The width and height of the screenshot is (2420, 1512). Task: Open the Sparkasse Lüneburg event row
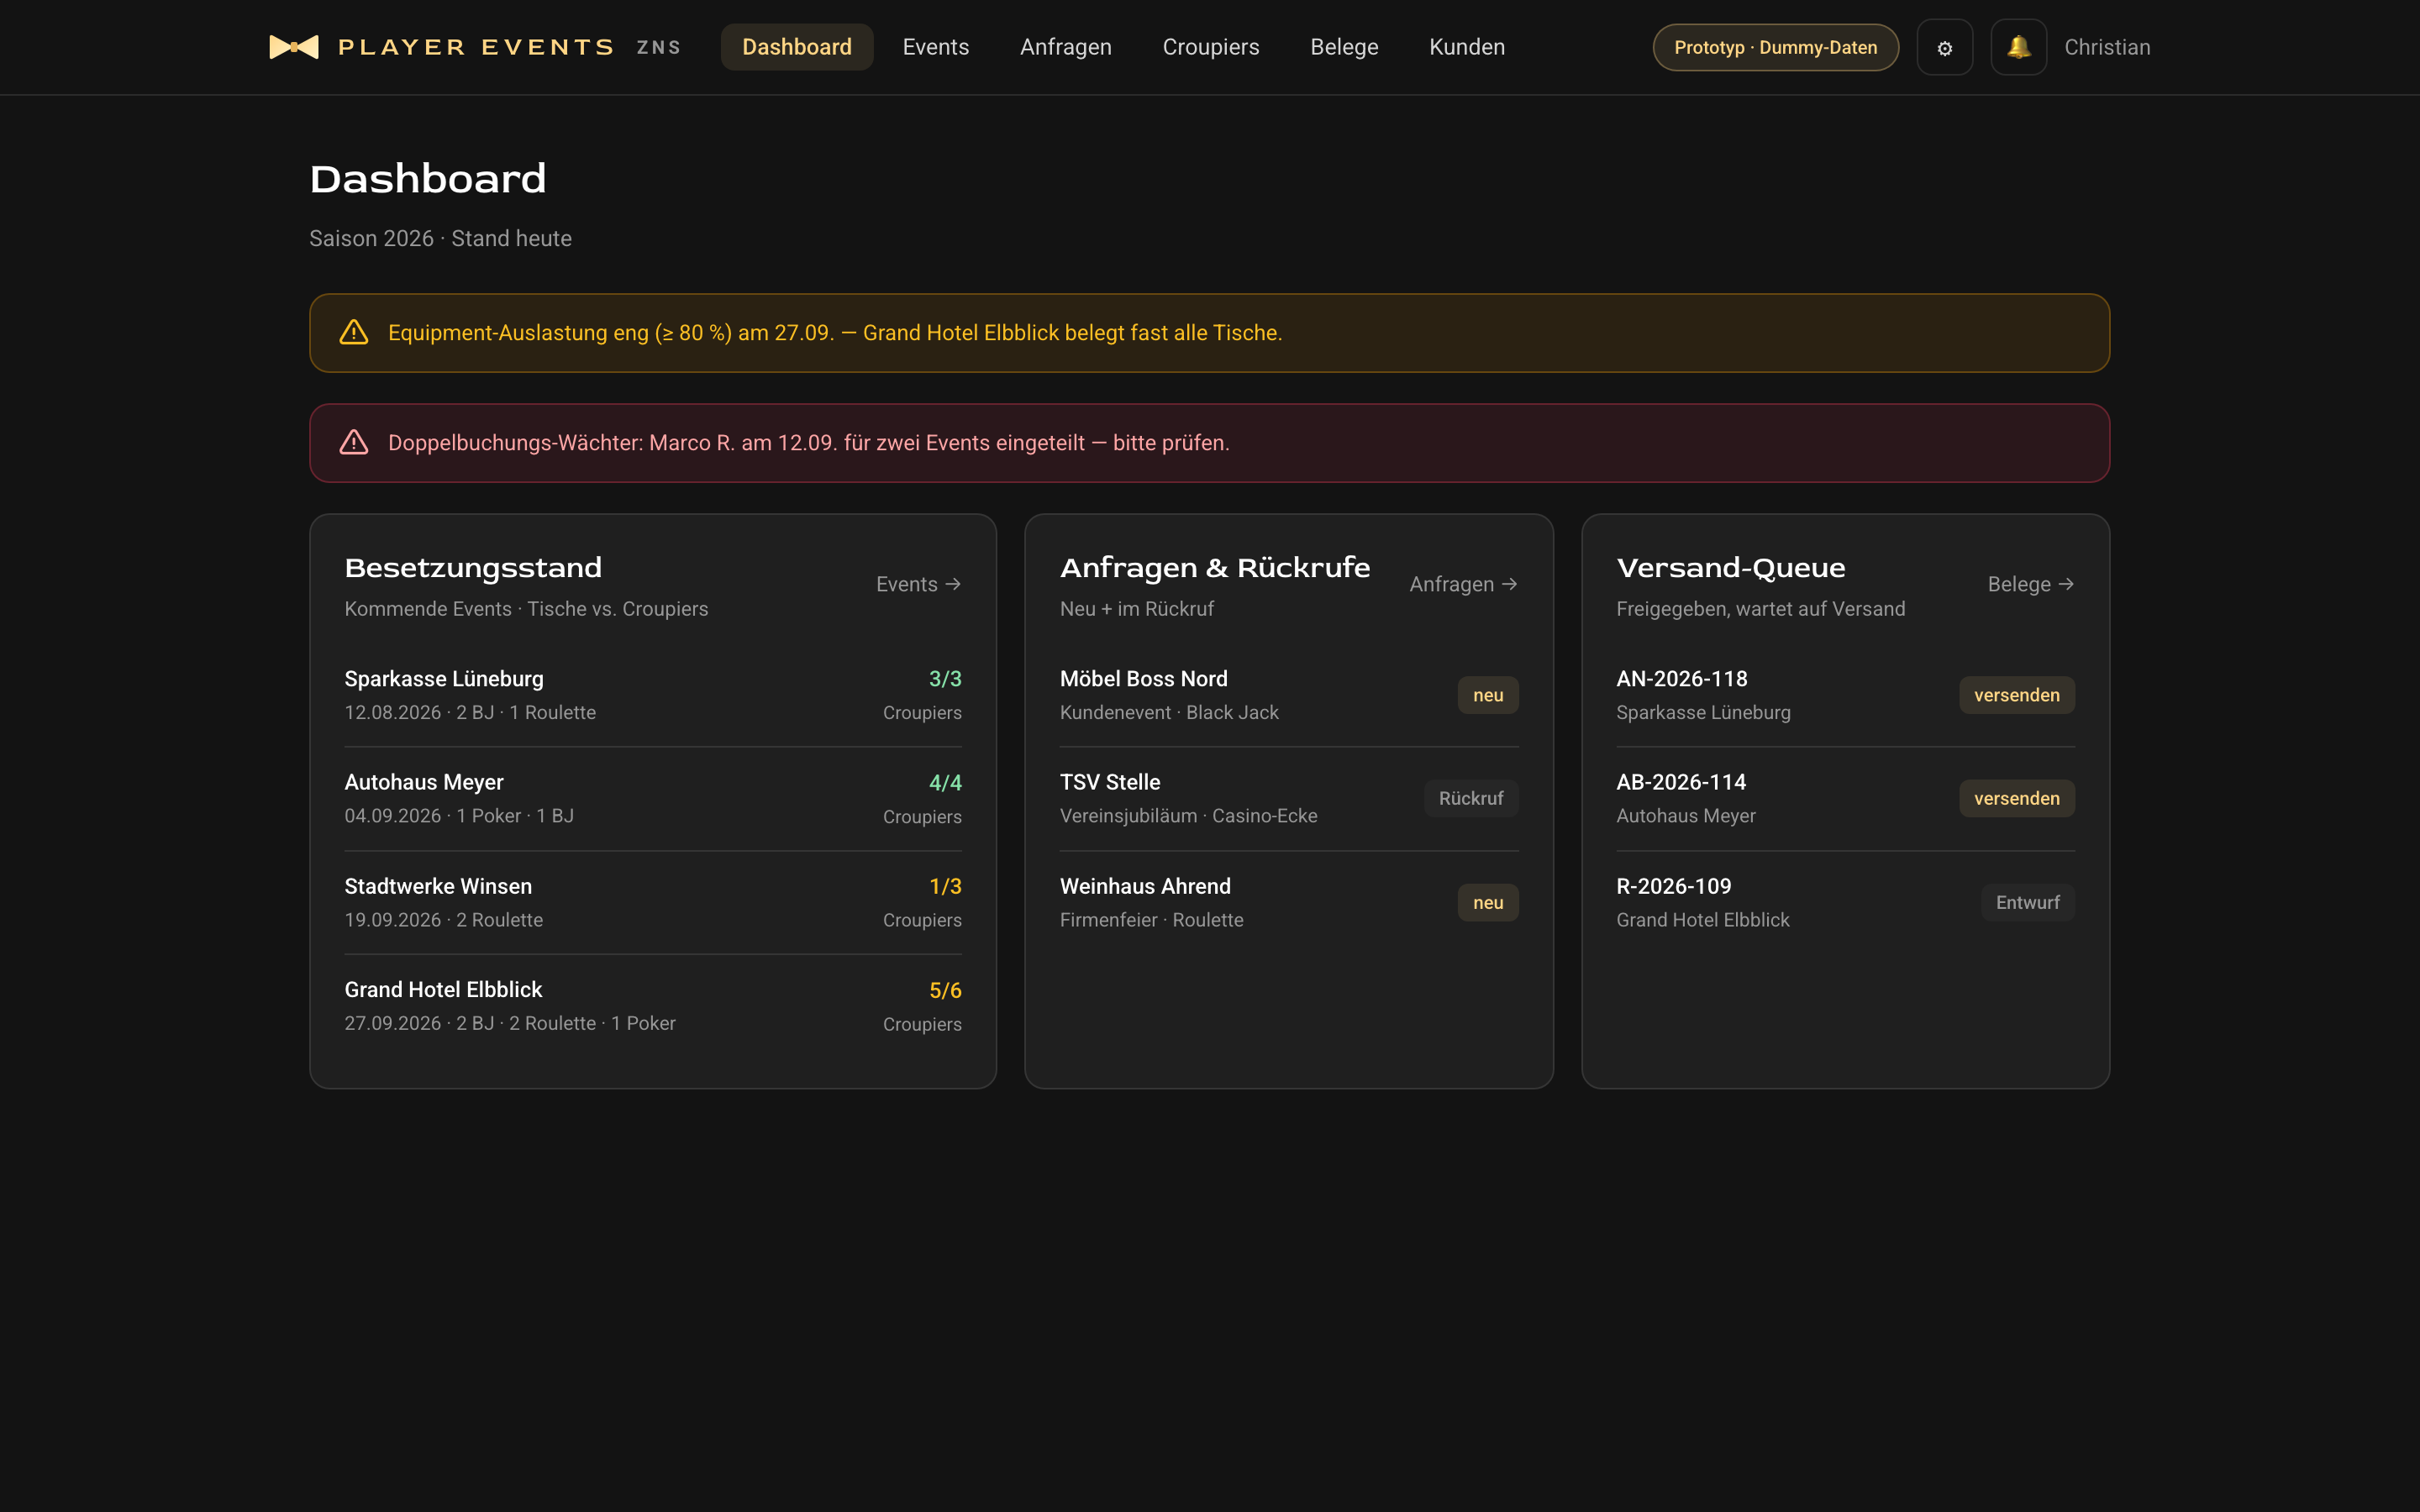652,695
